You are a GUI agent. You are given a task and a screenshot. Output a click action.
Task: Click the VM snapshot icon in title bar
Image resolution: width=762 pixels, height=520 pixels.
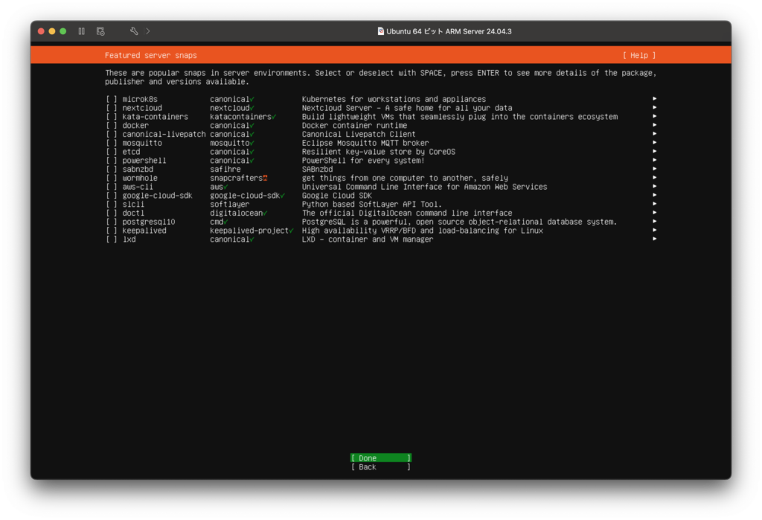100,31
